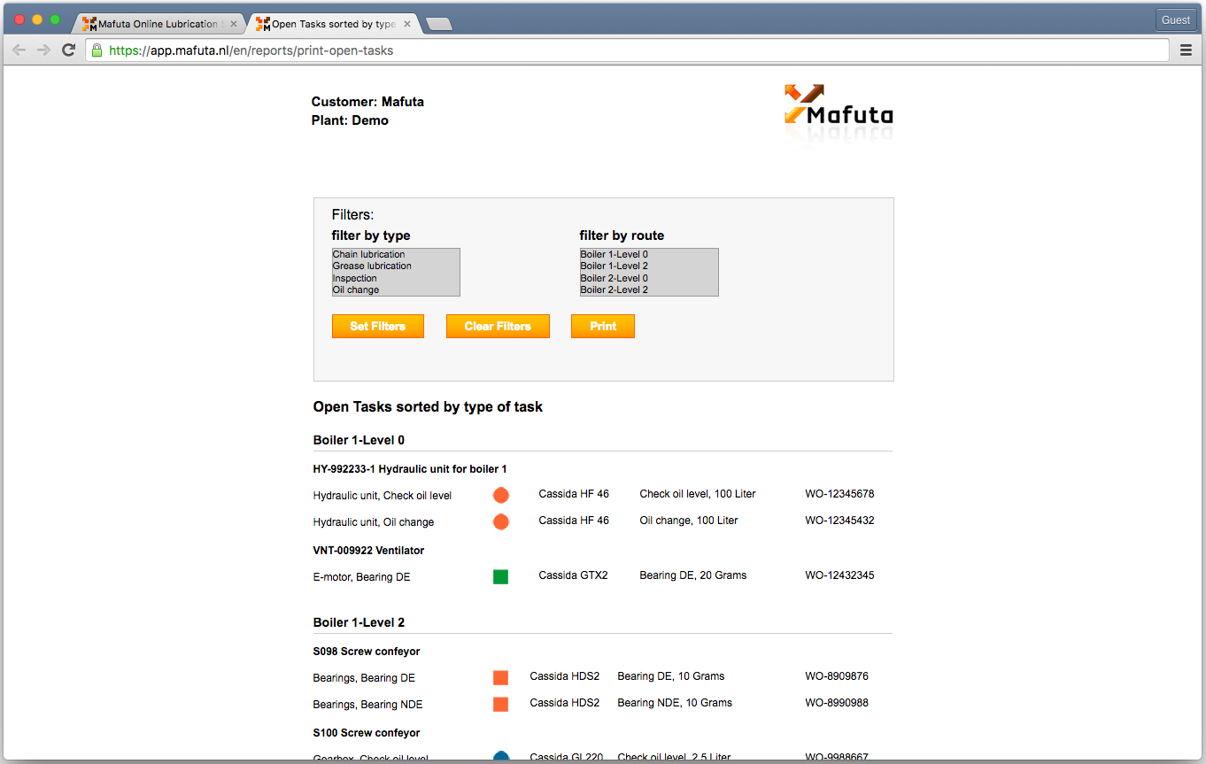Click orange square for Bearings, Bearing NDE row
Screen dimensions: 1206x764
[x=501, y=705]
